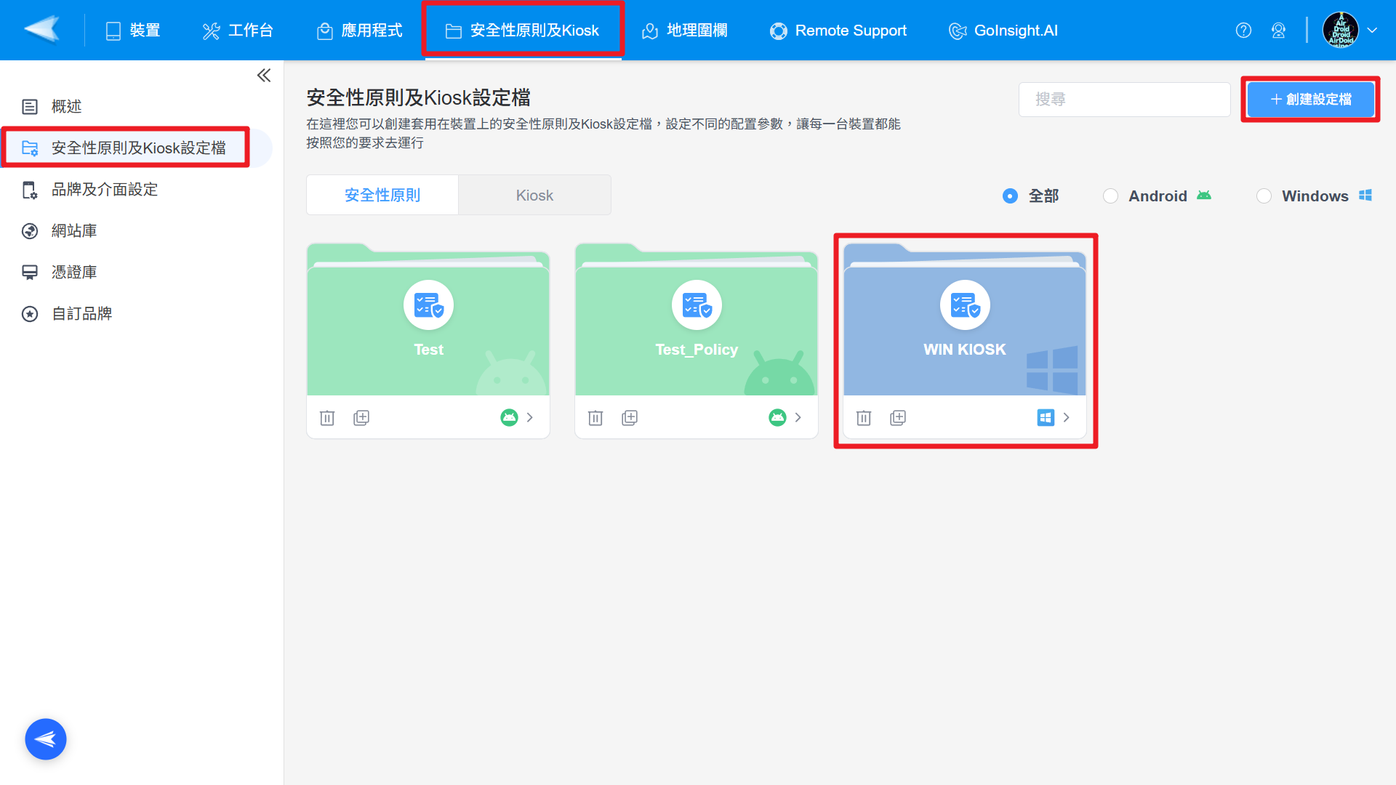Viewport: 1396px width, 785px height.
Task: Open 品牌及介面設定 in sidebar
Action: pyautogui.click(x=105, y=190)
